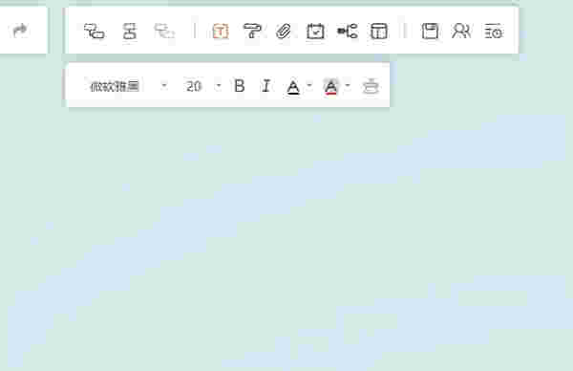This screenshot has height=371, width=573.
Task: Attach a file with the paperclip icon
Action: [x=284, y=32]
